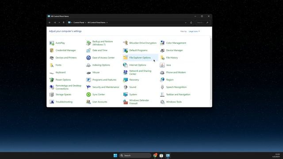This screenshot has height=159, width=283.
Task: Click the Credential Manager icon
Action: 52,50
